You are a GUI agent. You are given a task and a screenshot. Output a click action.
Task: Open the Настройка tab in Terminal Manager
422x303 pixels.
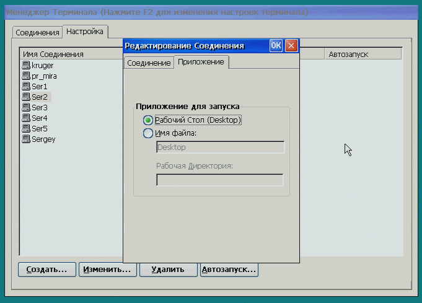85,32
